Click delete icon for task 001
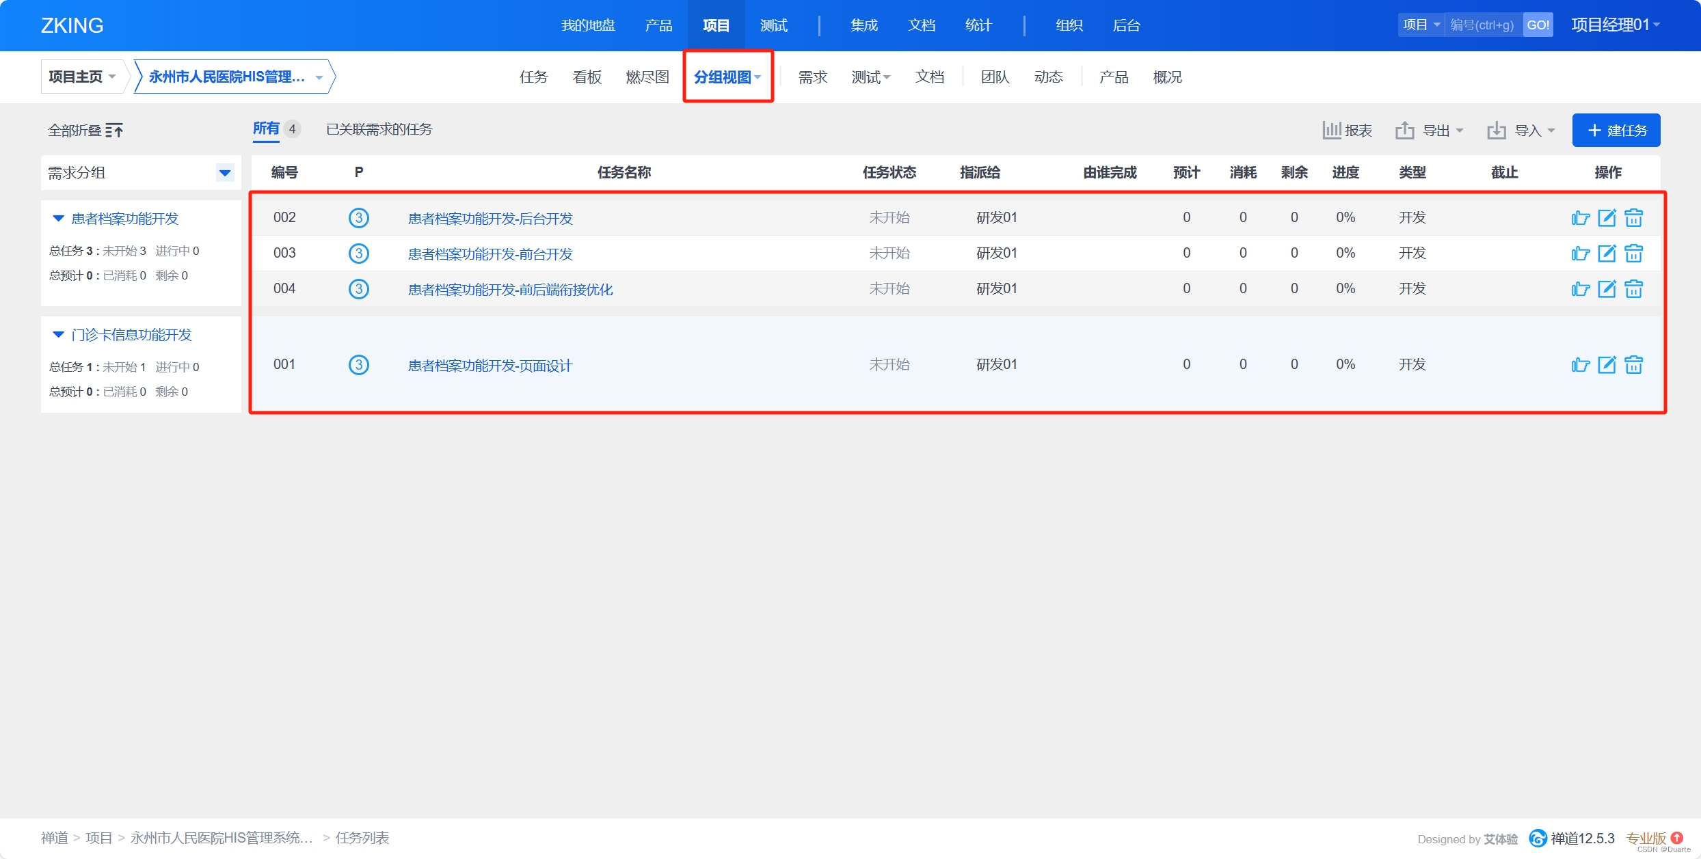 pos(1633,365)
